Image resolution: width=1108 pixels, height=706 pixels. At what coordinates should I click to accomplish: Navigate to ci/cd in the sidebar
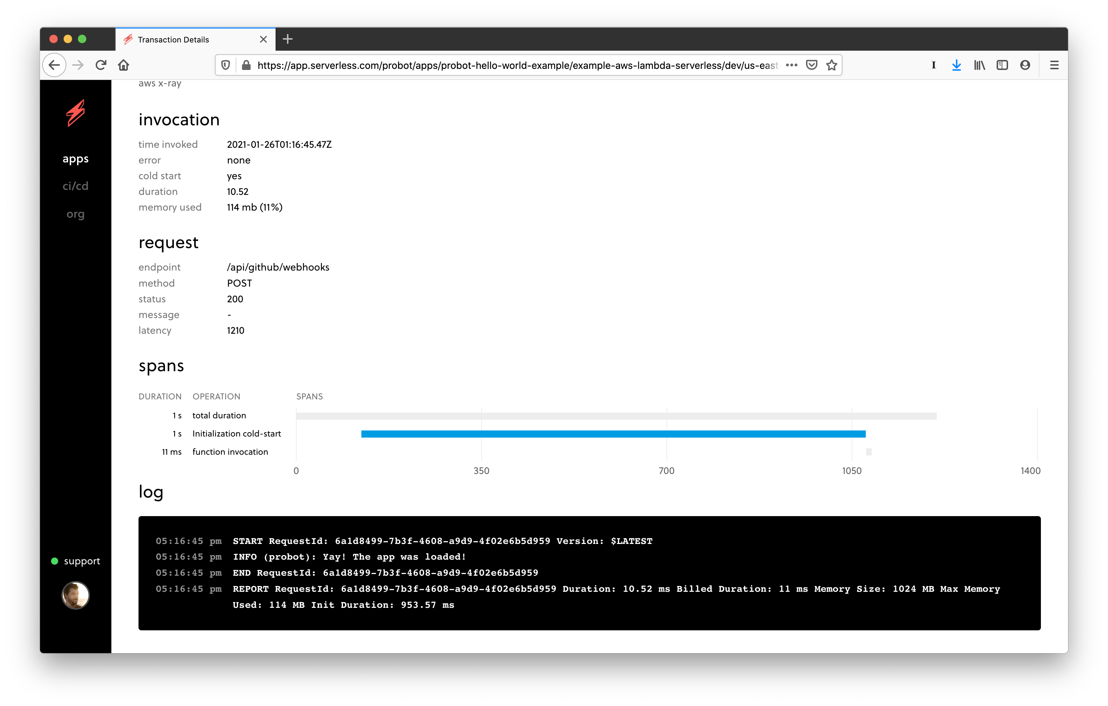[75, 186]
